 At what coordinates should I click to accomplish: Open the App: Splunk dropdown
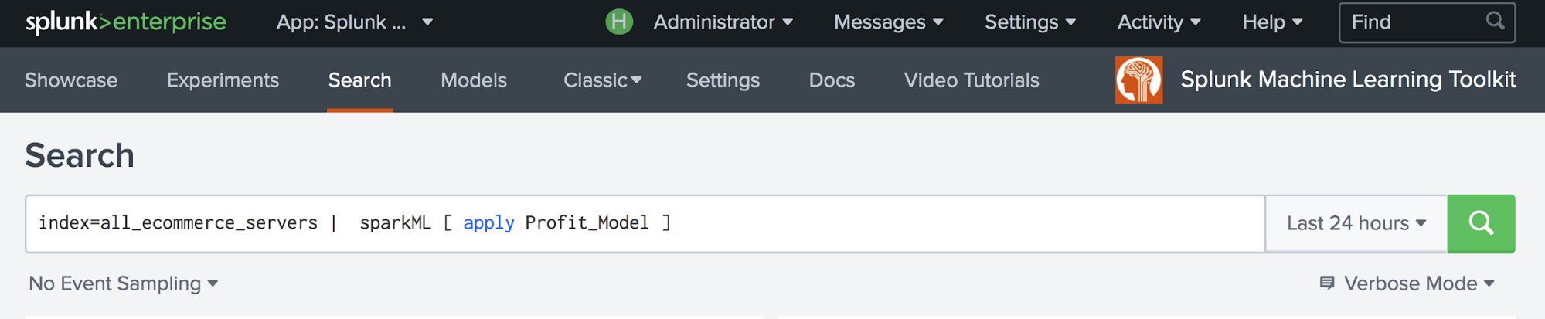[x=355, y=22]
